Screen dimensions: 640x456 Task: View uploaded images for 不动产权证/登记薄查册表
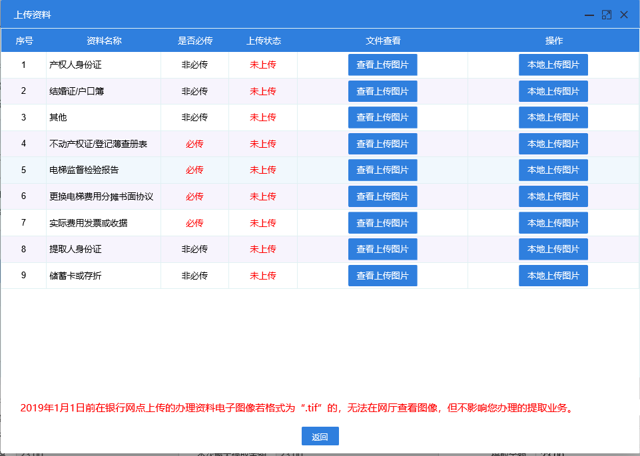(382, 144)
